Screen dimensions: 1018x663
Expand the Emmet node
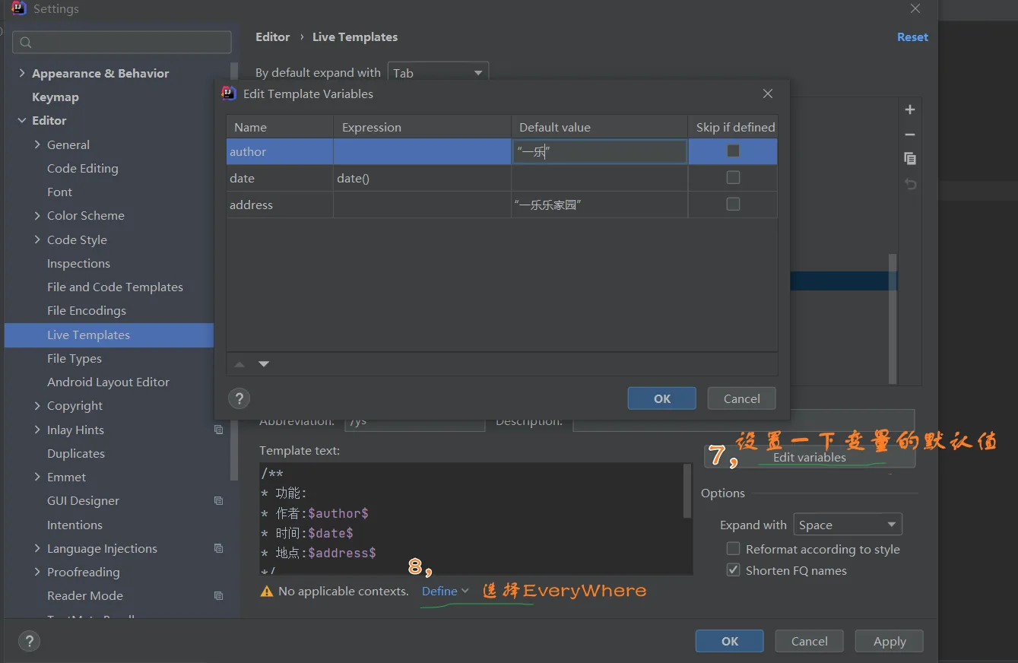(37, 477)
